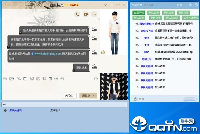Select script row 02 介绍与下载
Image resolution: width=200 pixels, height=134 pixels.
coord(165,31)
